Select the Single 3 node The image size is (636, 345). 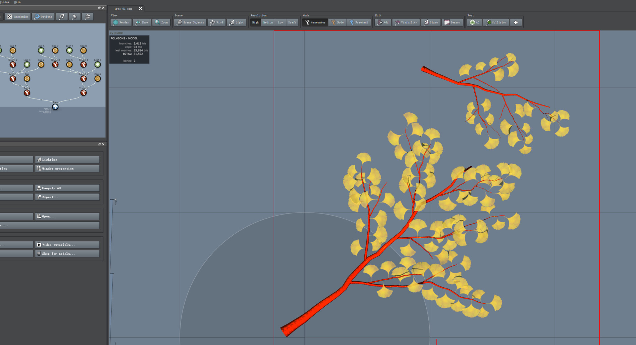coord(55,64)
